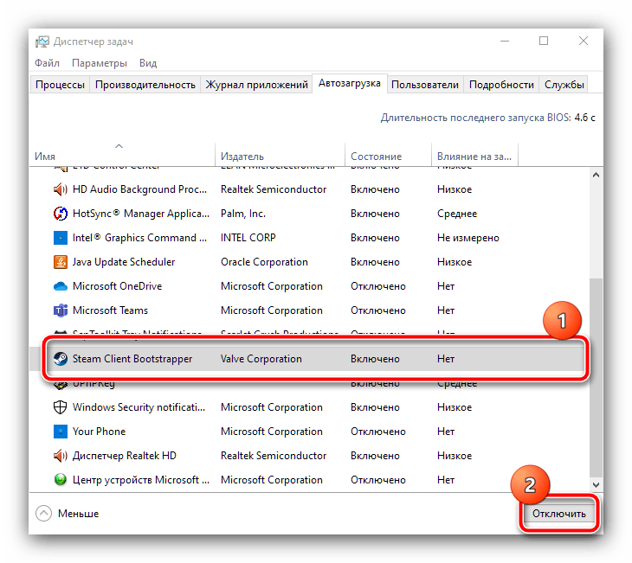This screenshot has height=563, width=632.
Task: Click Отключено status in Microsoft OneDrive row
Action: pos(377,286)
